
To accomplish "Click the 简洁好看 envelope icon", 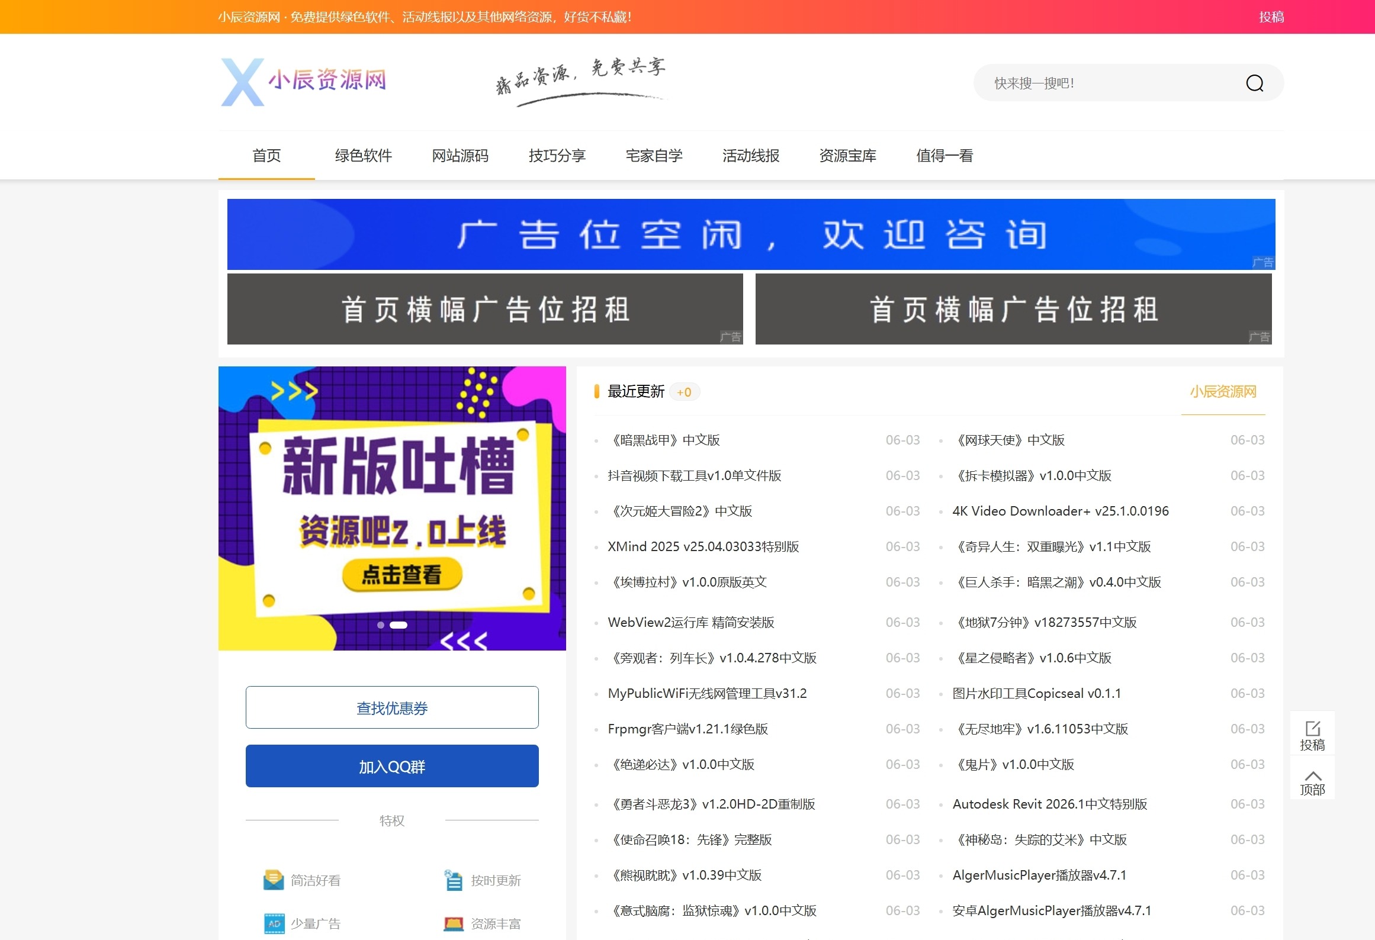I will [x=274, y=880].
